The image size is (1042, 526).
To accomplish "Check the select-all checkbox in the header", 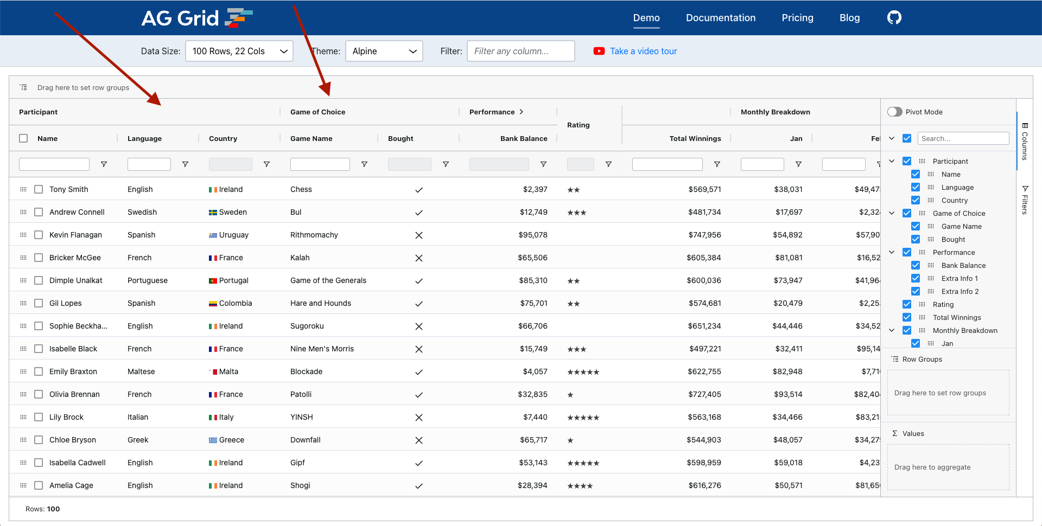I will pyautogui.click(x=23, y=138).
